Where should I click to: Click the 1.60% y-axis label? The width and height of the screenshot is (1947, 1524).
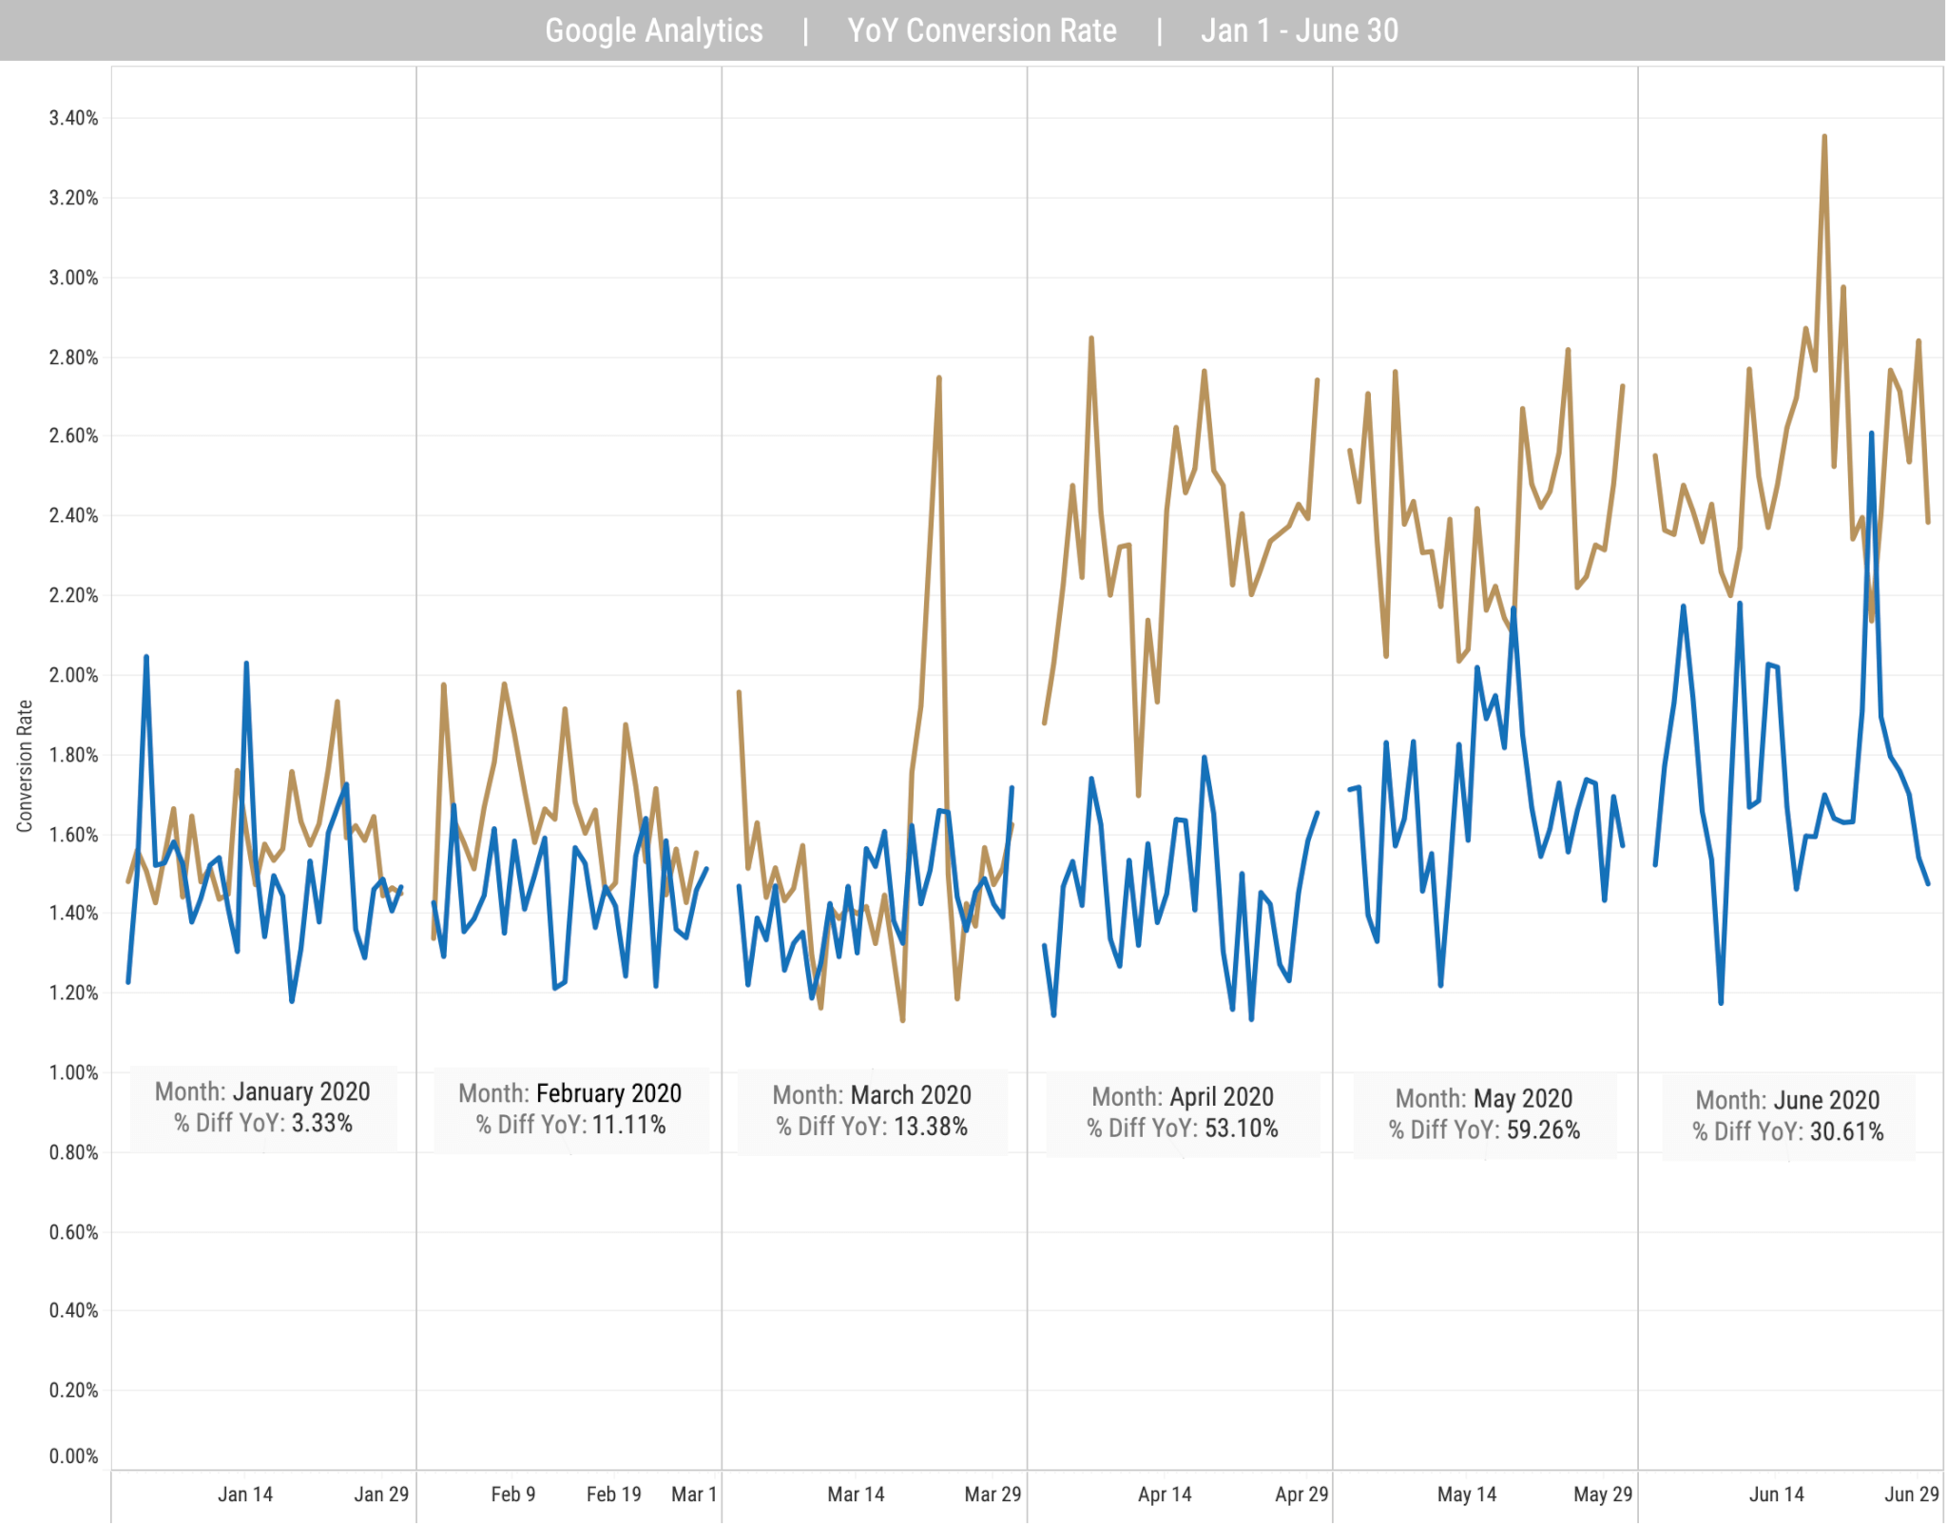73,835
